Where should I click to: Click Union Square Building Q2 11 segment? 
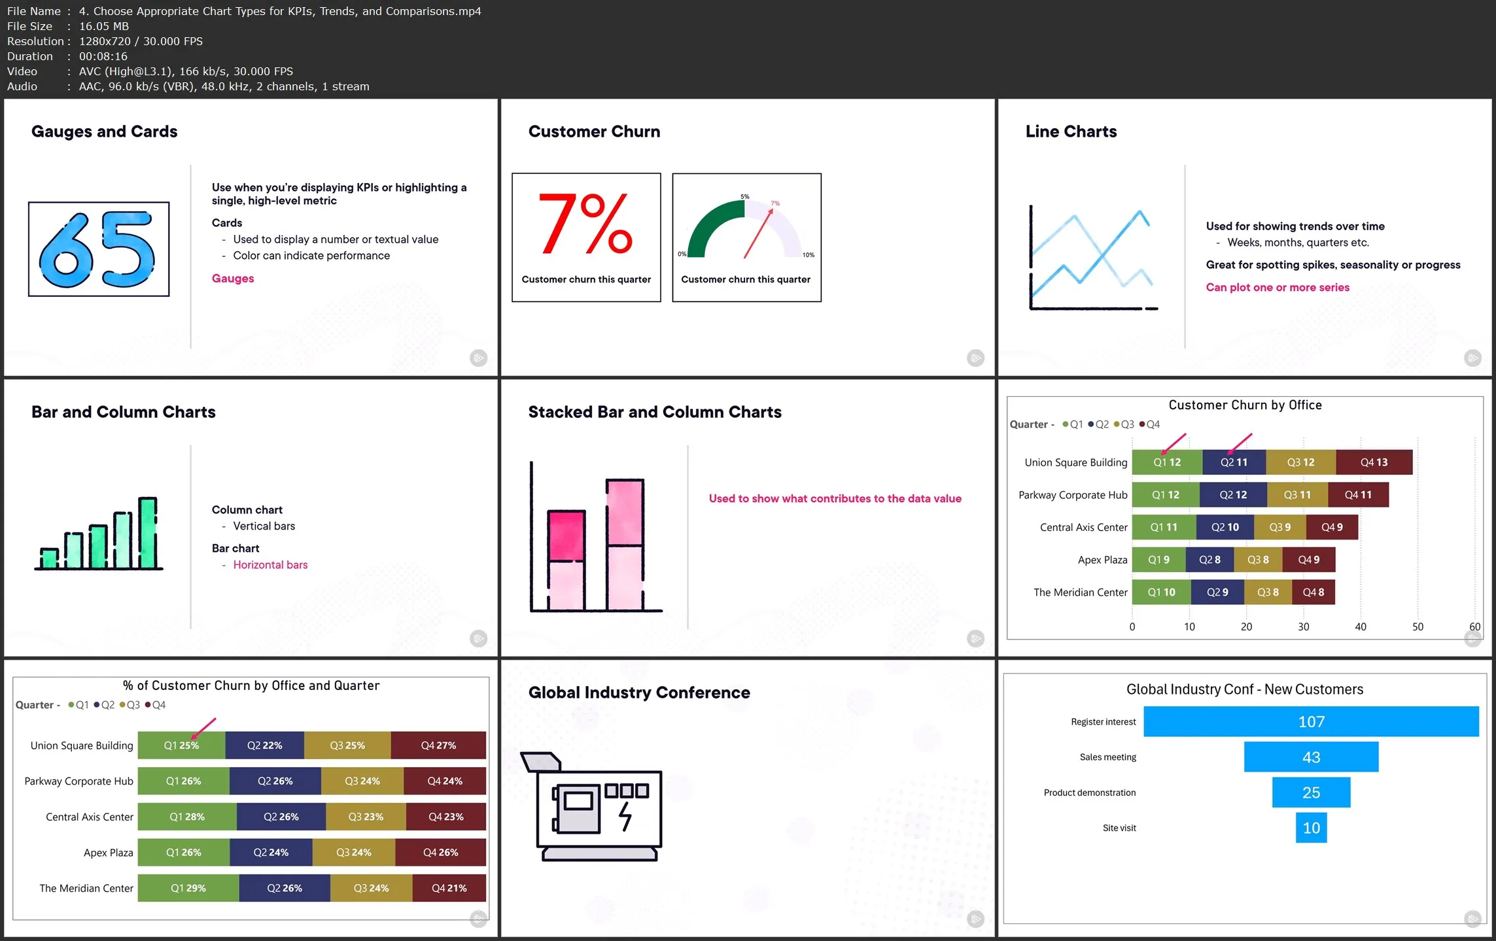(x=1233, y=462)
